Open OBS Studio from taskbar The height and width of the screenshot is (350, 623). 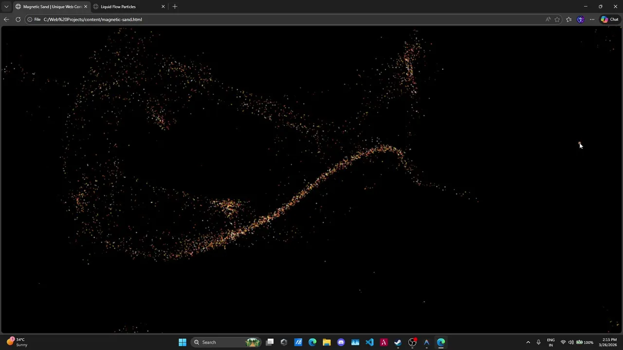pyautogui.click(x=412, y=342)
